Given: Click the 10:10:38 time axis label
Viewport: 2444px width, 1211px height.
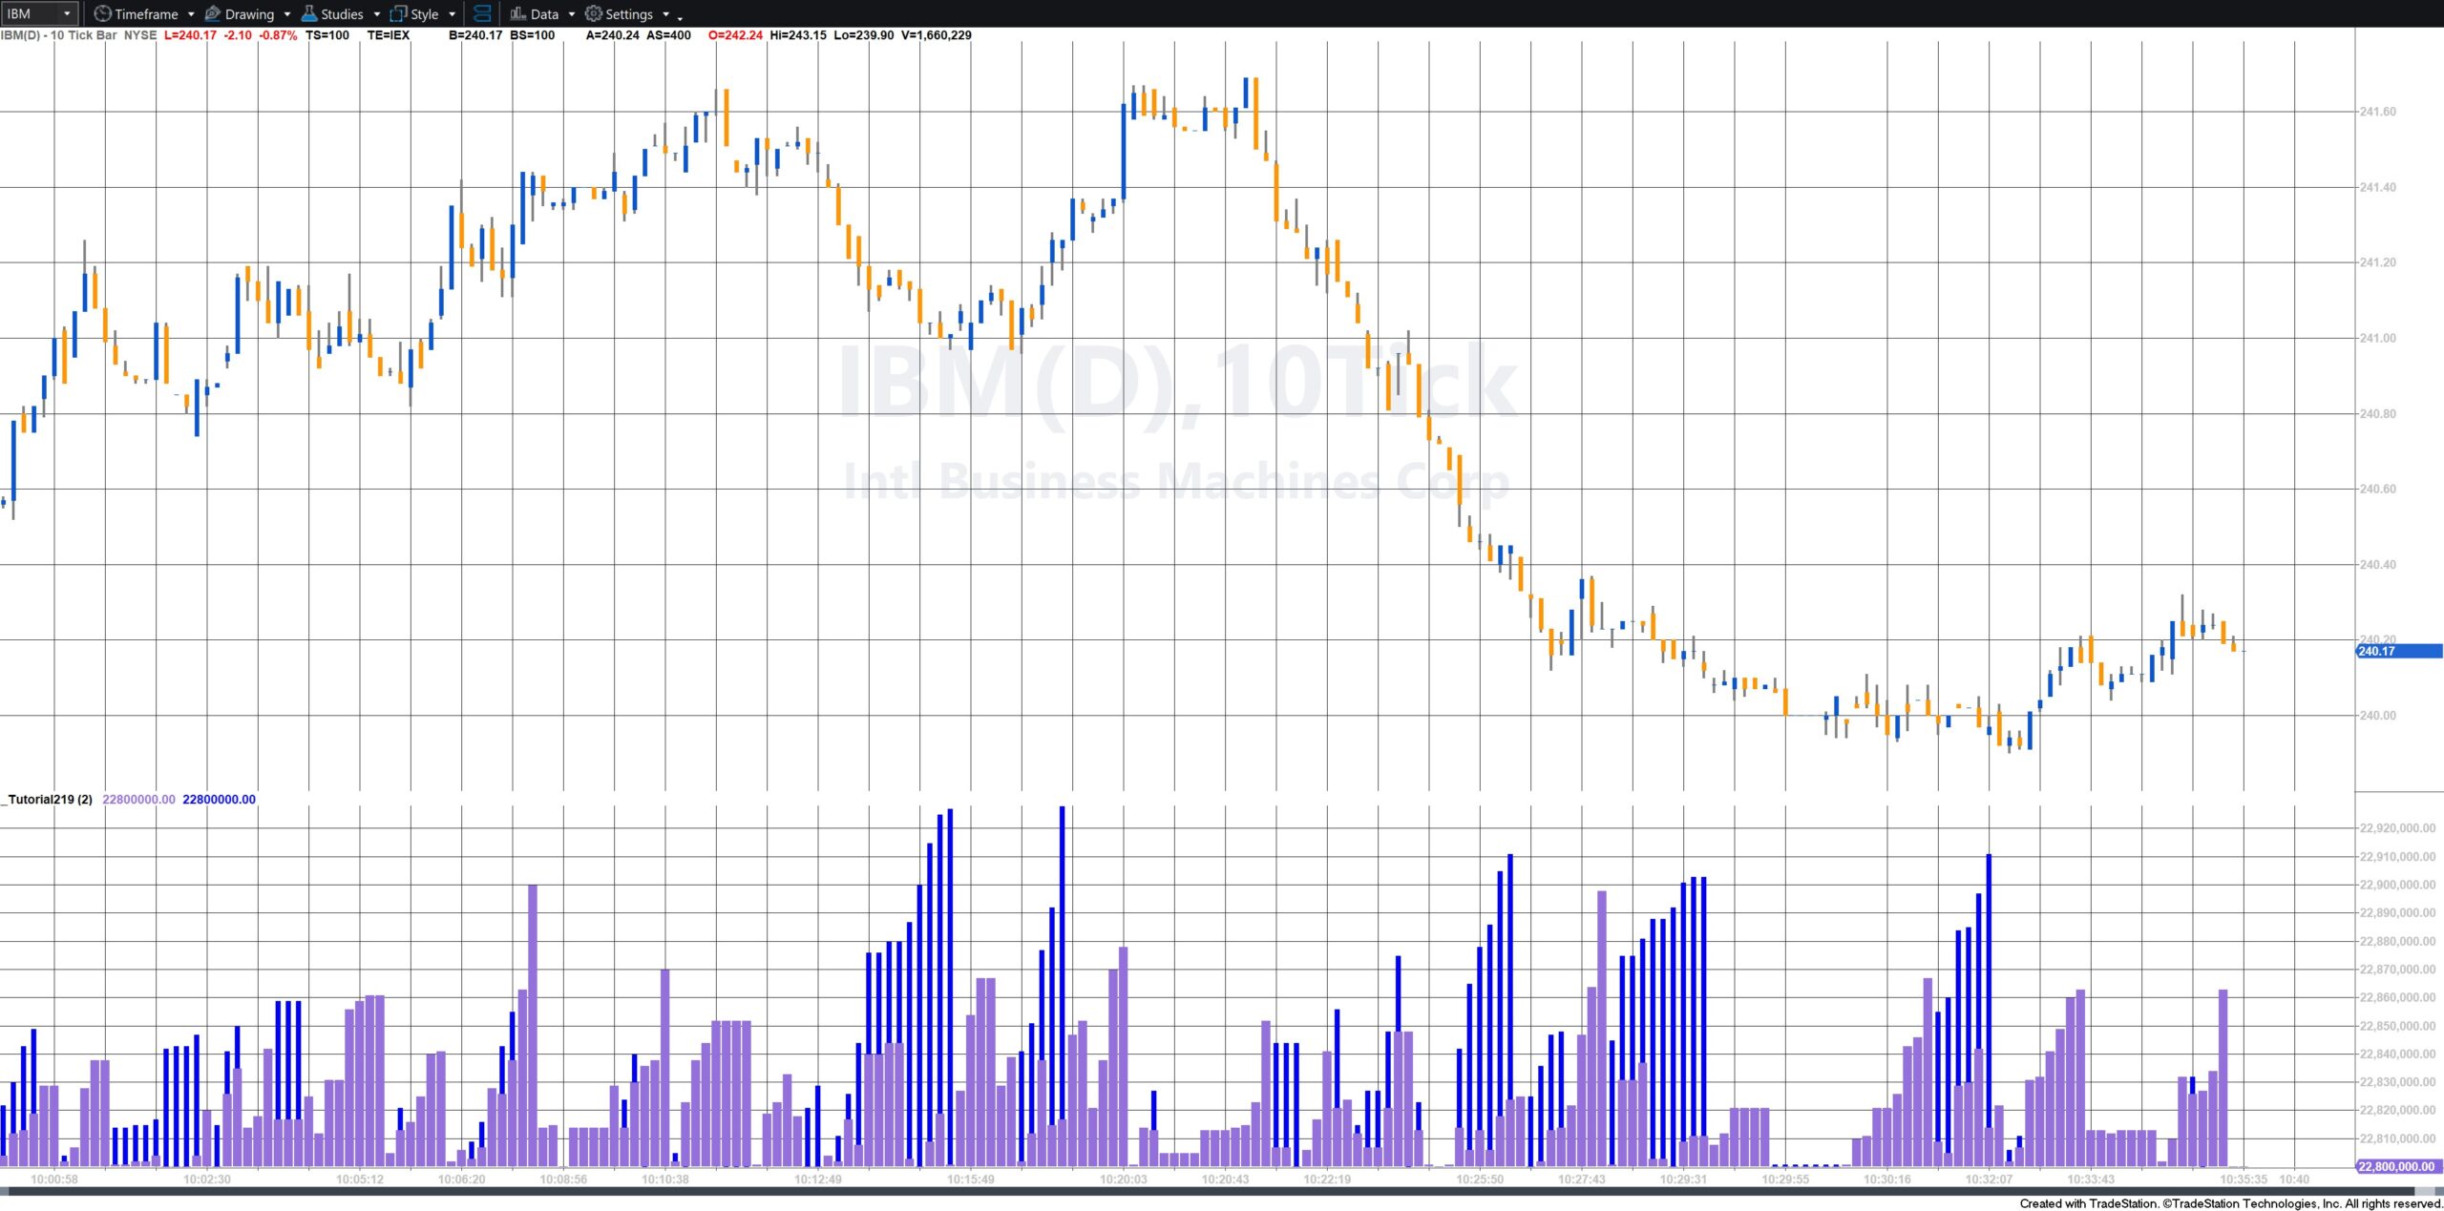Looking at the screenshot, I should point(665,1180).
